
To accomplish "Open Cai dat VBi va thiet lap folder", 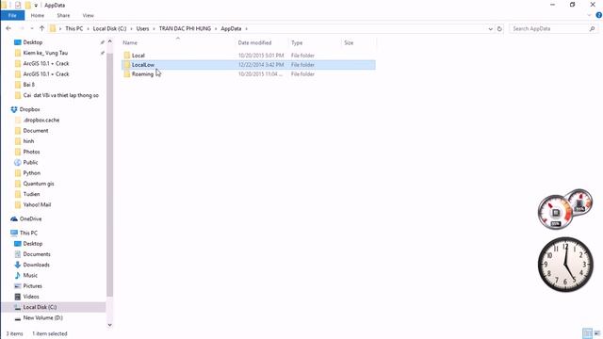I will pyautogui.click(x=60, y=95).
